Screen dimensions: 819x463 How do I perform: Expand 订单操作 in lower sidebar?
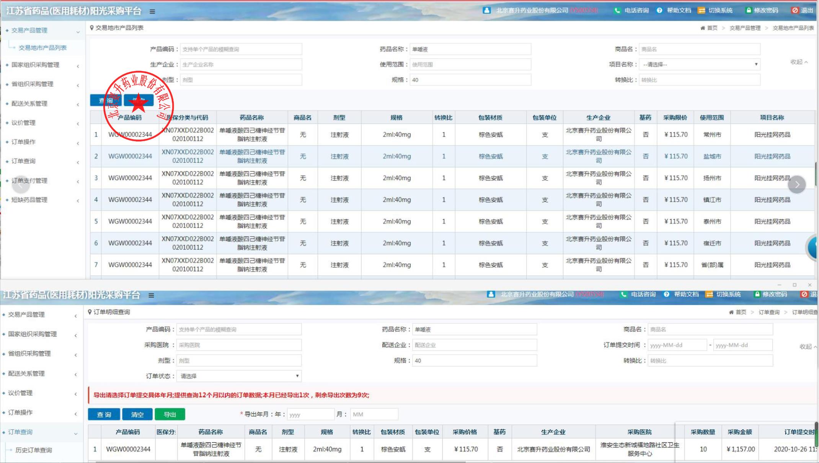[41, 413]
